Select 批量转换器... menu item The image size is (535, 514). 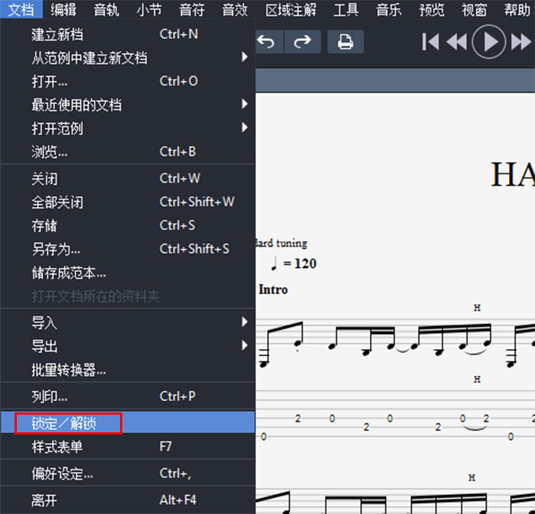pos(69,370)
